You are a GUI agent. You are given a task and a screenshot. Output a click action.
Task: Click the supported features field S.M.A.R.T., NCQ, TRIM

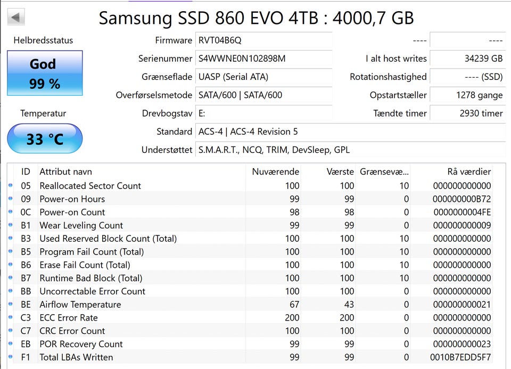coord(350,150)
